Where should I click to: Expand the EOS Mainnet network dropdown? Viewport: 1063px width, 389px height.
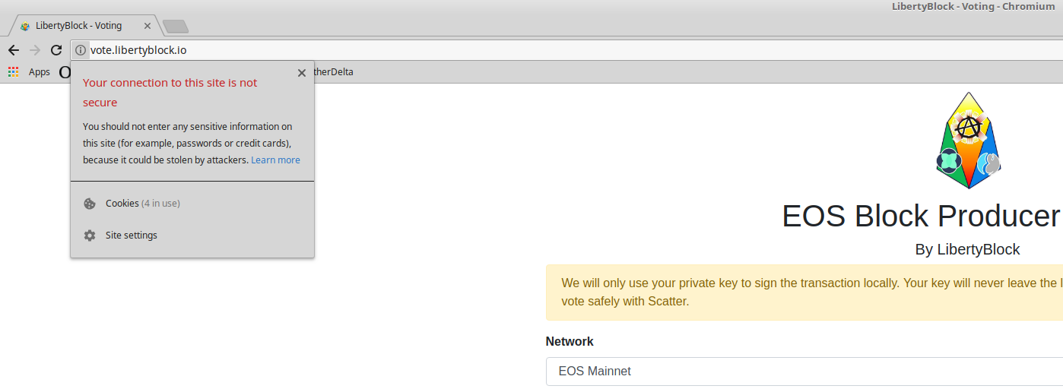[x=804, y=372]
